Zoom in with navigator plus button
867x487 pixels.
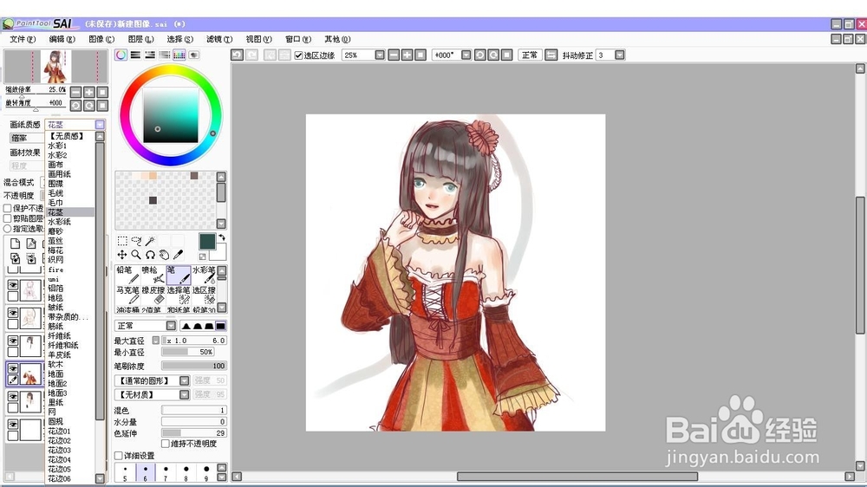click(89, 93)
